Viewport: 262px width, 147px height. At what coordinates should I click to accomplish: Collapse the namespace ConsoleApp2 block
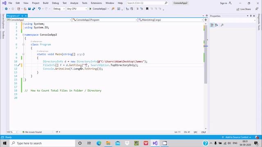point(23,35)
